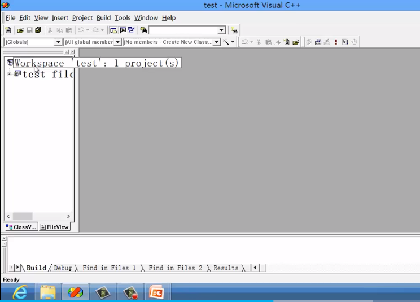The height and width of the screenshot is (302, 420).
Task: Open the Edit menu
Action: click(x=25, y=18)
